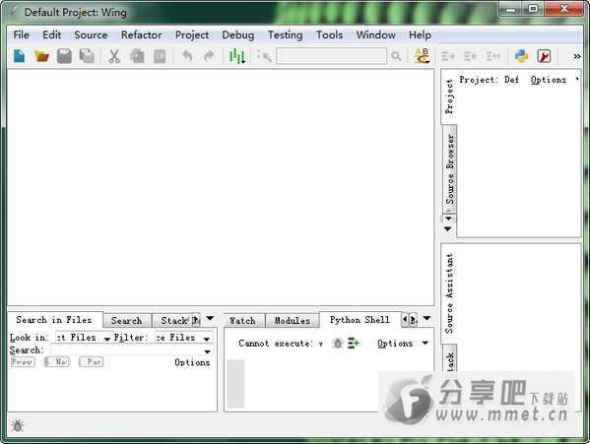The width and height of the screenshot is (590, 444).
Task: Switch to the Watch tab
Action: coord(243,321)
